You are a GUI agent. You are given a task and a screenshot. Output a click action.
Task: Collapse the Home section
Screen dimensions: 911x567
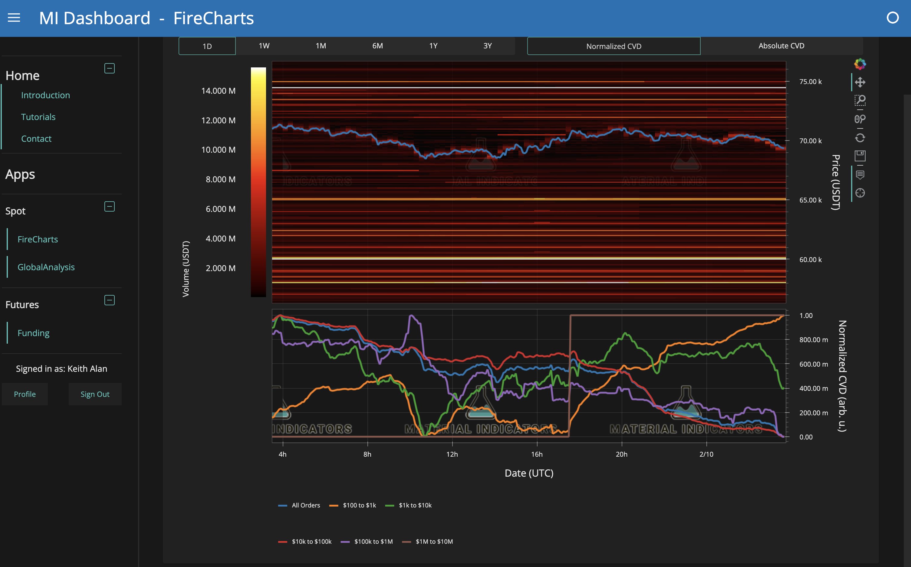click(109, 68)
